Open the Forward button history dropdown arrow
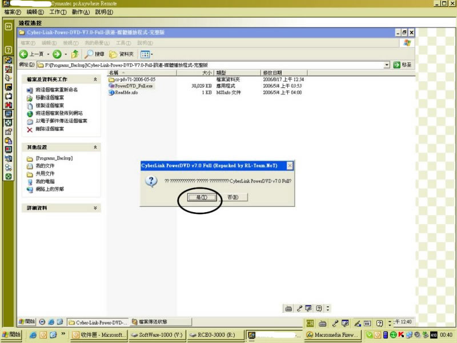This screenshot has height=343, width=457. click(66, 54)
